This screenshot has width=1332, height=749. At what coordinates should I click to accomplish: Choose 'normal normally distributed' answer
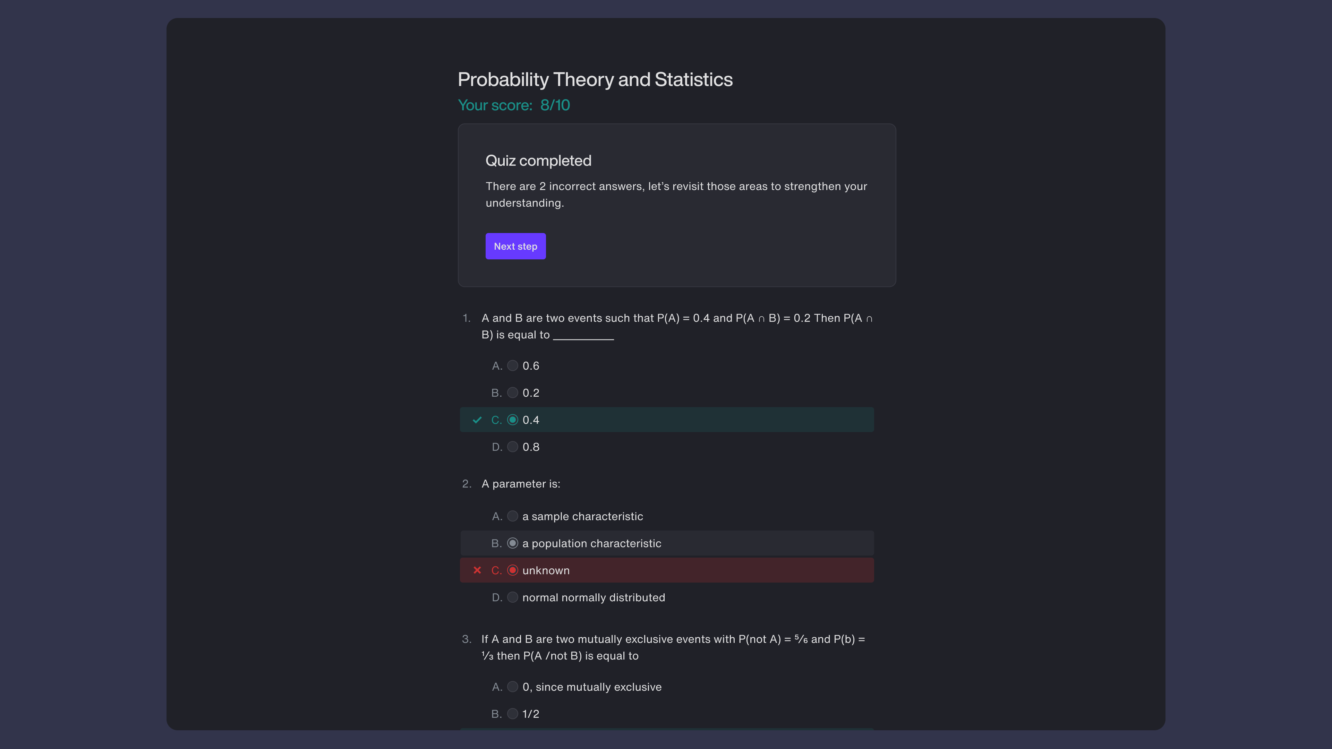click(512, 597)
